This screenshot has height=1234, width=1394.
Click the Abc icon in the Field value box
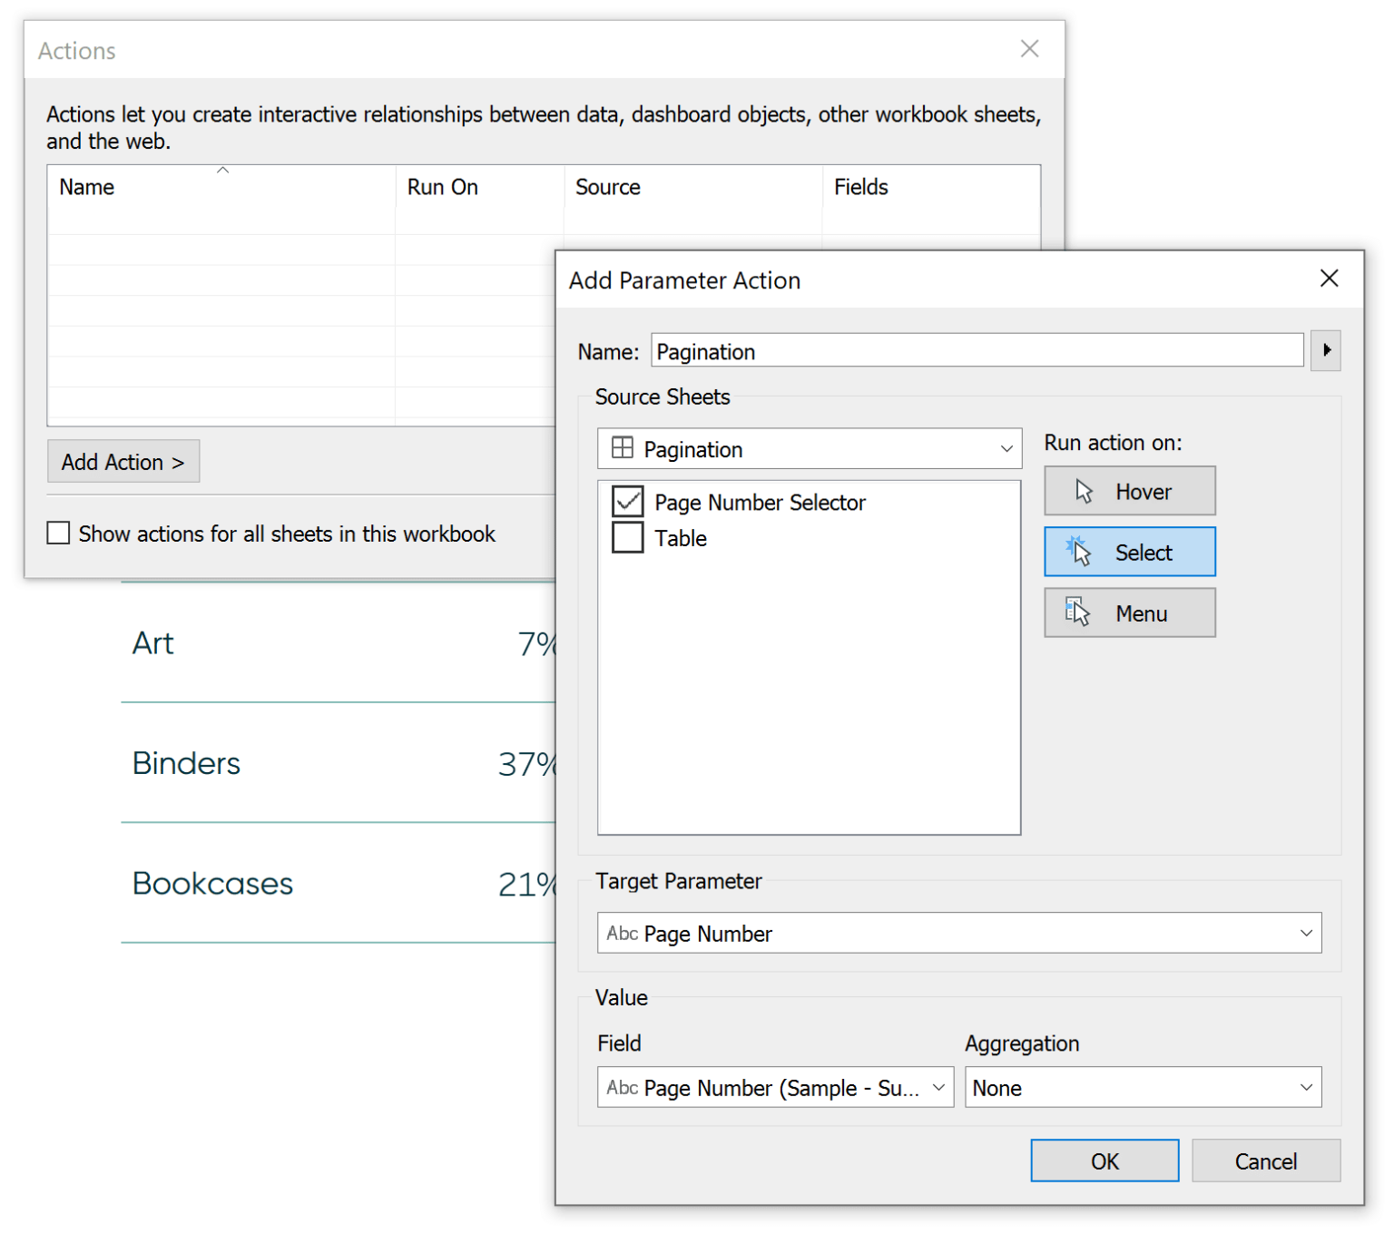[623, 1087]
